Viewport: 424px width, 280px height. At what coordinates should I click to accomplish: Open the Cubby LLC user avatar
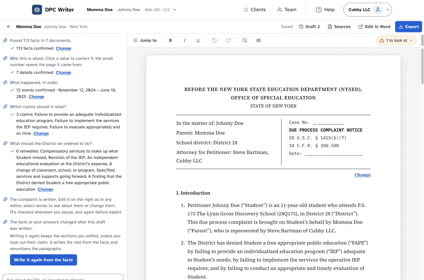[378, 10]
